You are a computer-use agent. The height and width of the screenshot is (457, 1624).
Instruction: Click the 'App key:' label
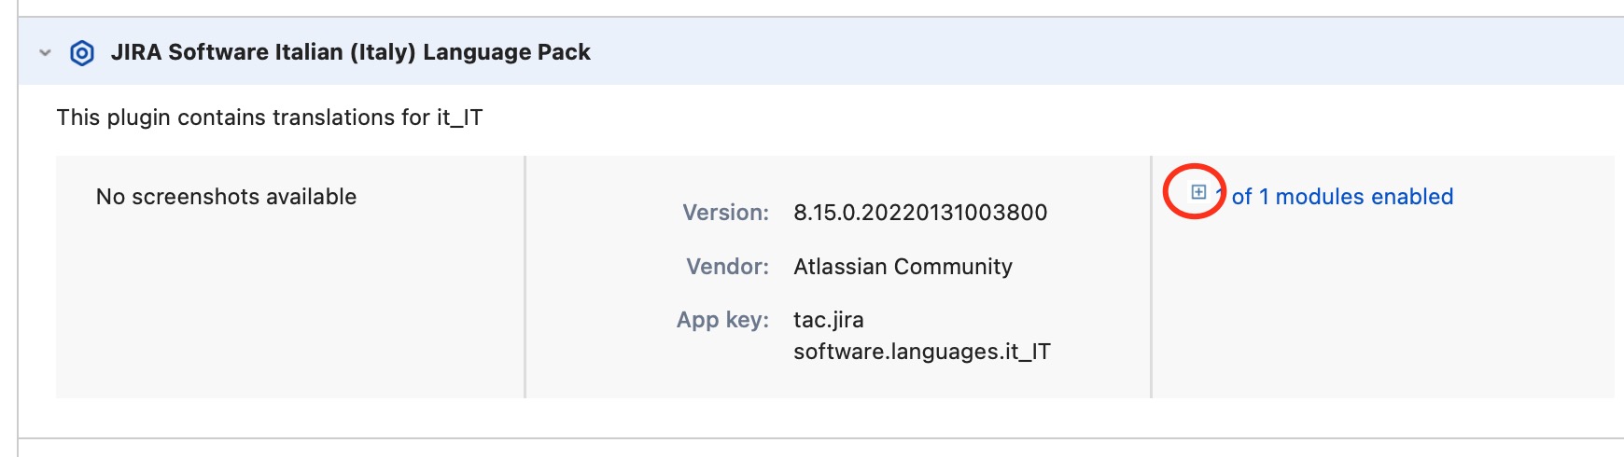pos(723,320)
